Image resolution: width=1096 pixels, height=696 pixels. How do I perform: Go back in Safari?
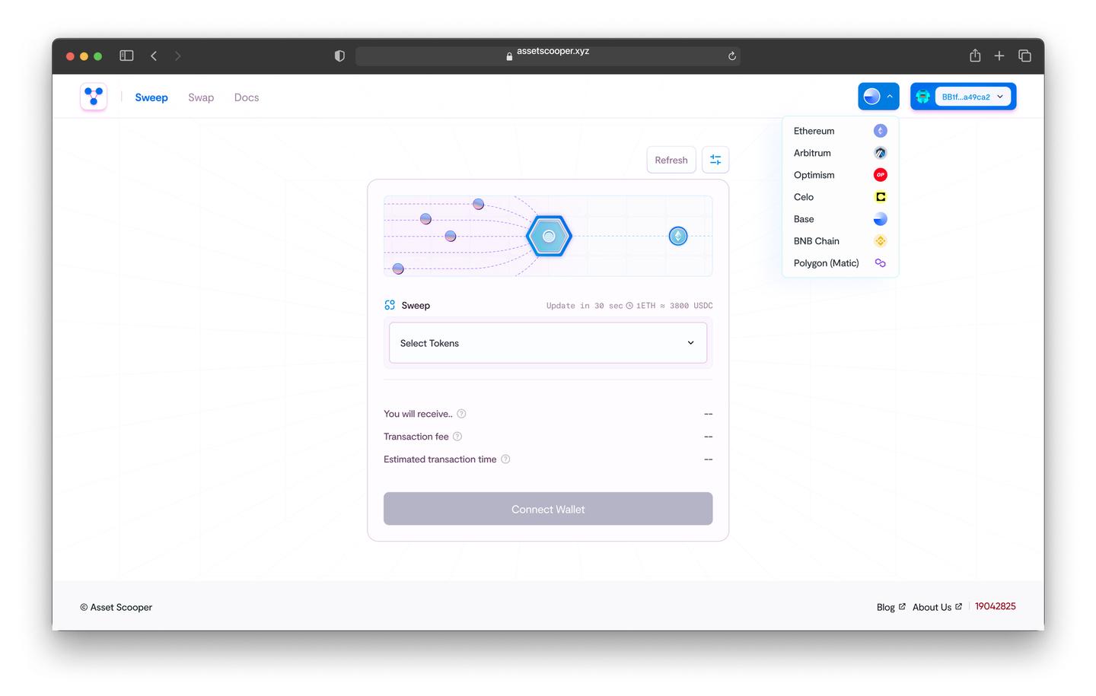[154, 56]
